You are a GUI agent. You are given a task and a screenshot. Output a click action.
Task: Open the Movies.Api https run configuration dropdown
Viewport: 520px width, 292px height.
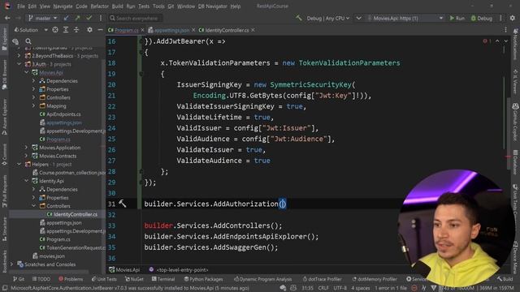[405, 18]
